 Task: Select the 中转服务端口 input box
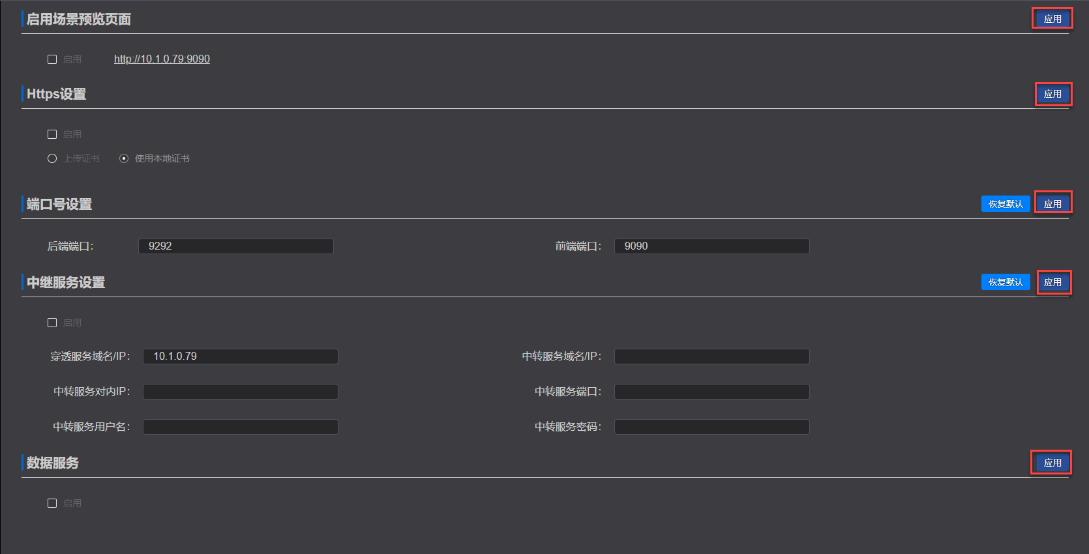pos(711,392)
